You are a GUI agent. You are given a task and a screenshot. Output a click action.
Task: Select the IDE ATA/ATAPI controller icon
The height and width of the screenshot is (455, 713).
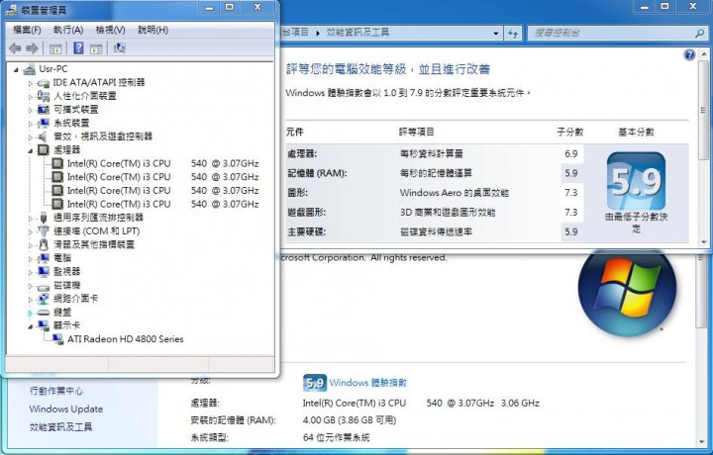tap(44, 83)
